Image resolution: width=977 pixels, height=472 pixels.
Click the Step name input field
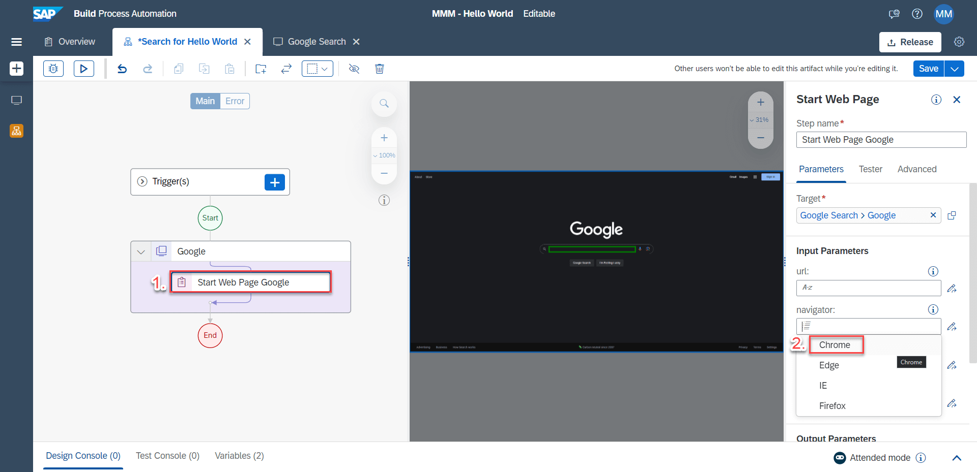(x=881, y=140)
